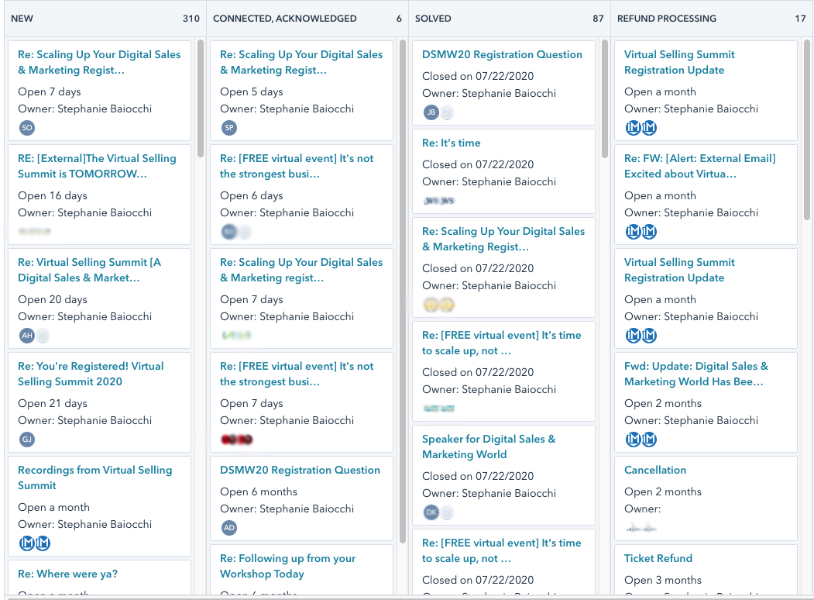Open Re: Following up from your Workshop Today

(x=287, y=566)
